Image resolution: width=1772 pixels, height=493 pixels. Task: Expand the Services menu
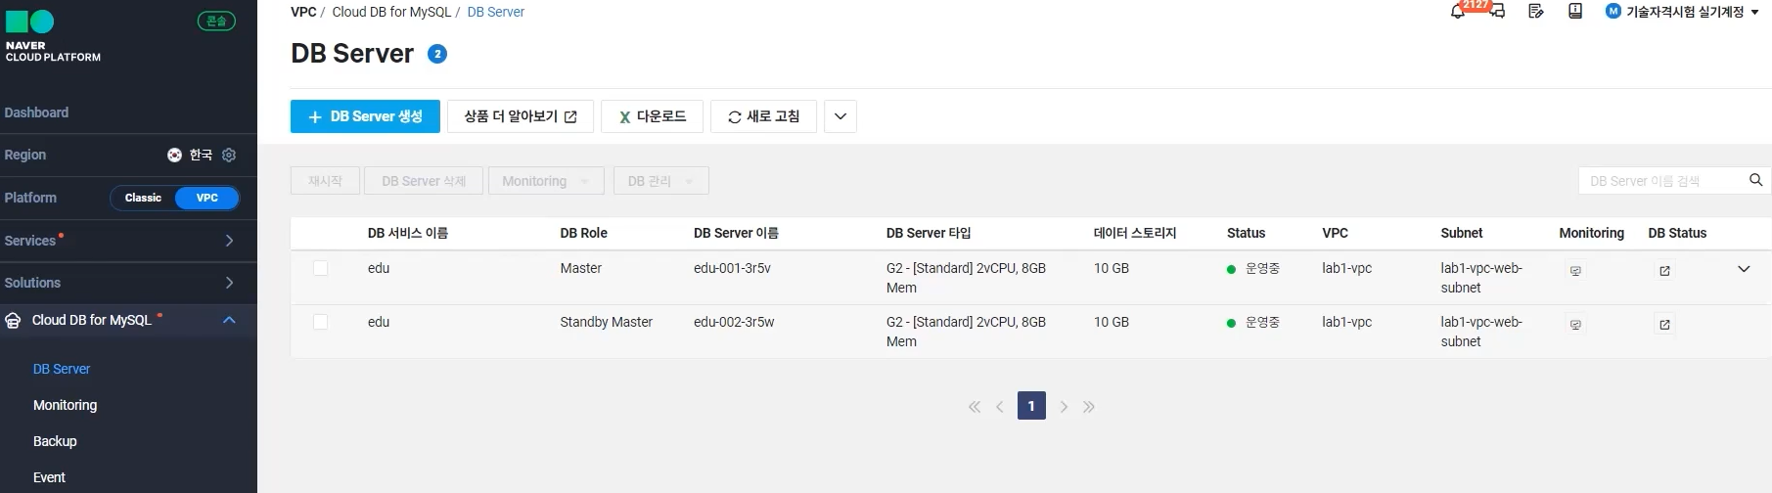pyautogui.click(x=128, y=241)
